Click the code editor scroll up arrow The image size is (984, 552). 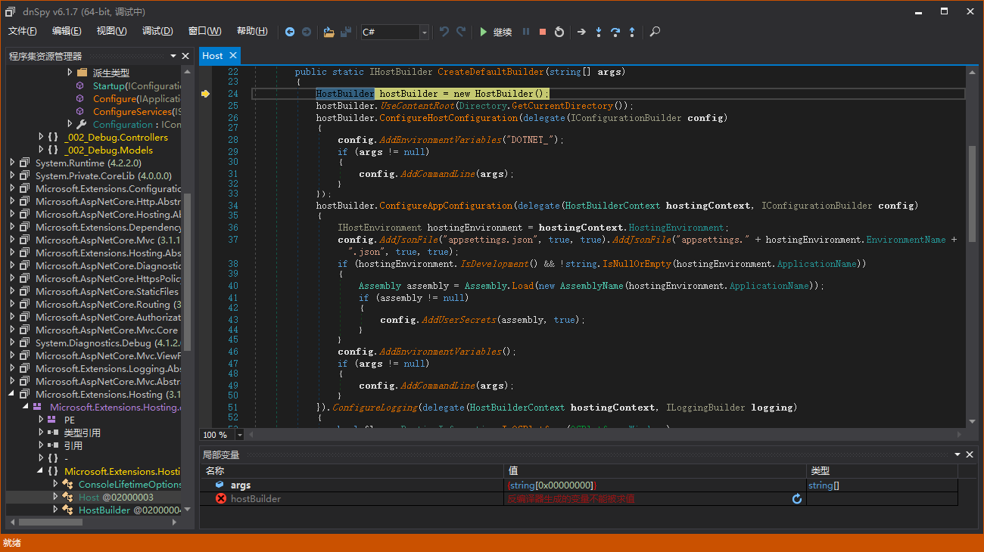coord(972,71)
